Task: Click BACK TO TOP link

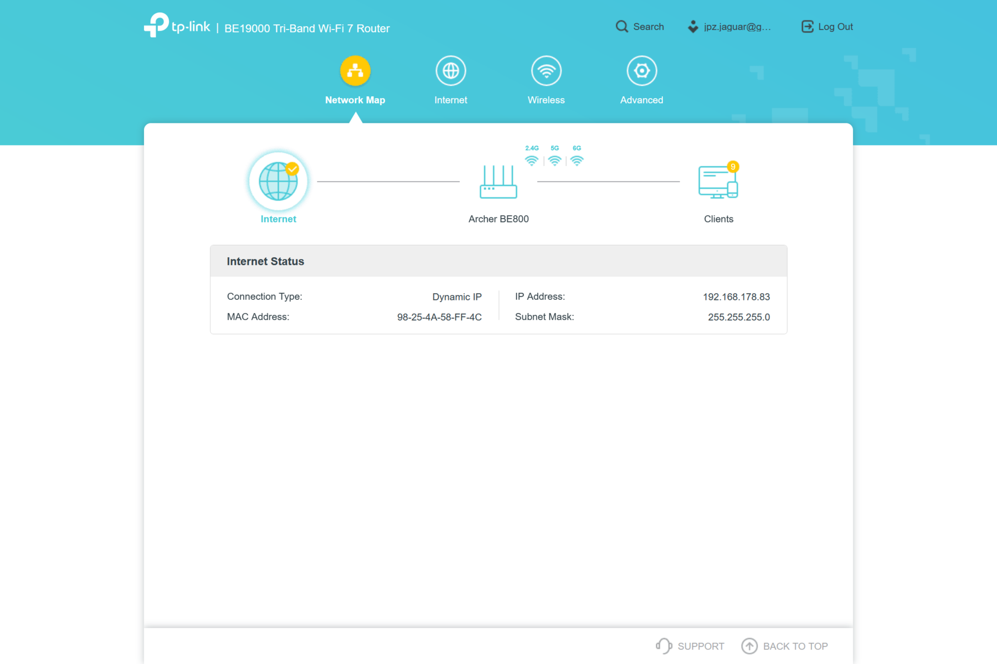Action: (x=785, y=646)
